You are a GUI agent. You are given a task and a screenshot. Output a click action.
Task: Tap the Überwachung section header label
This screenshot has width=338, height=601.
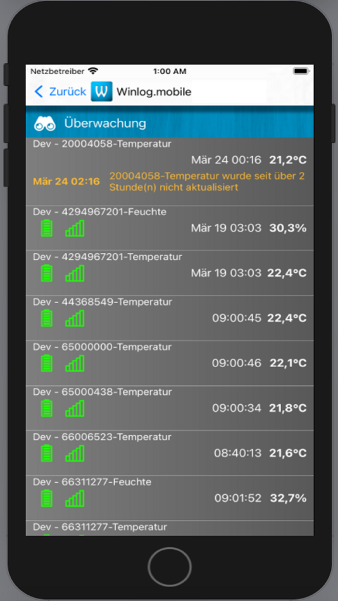(105, 123)
